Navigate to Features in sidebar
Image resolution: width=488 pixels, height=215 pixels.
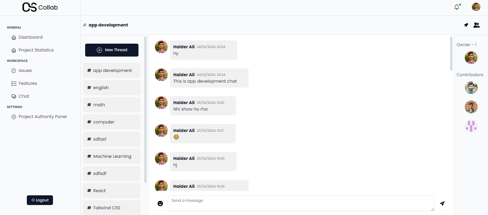pos(28,83)
